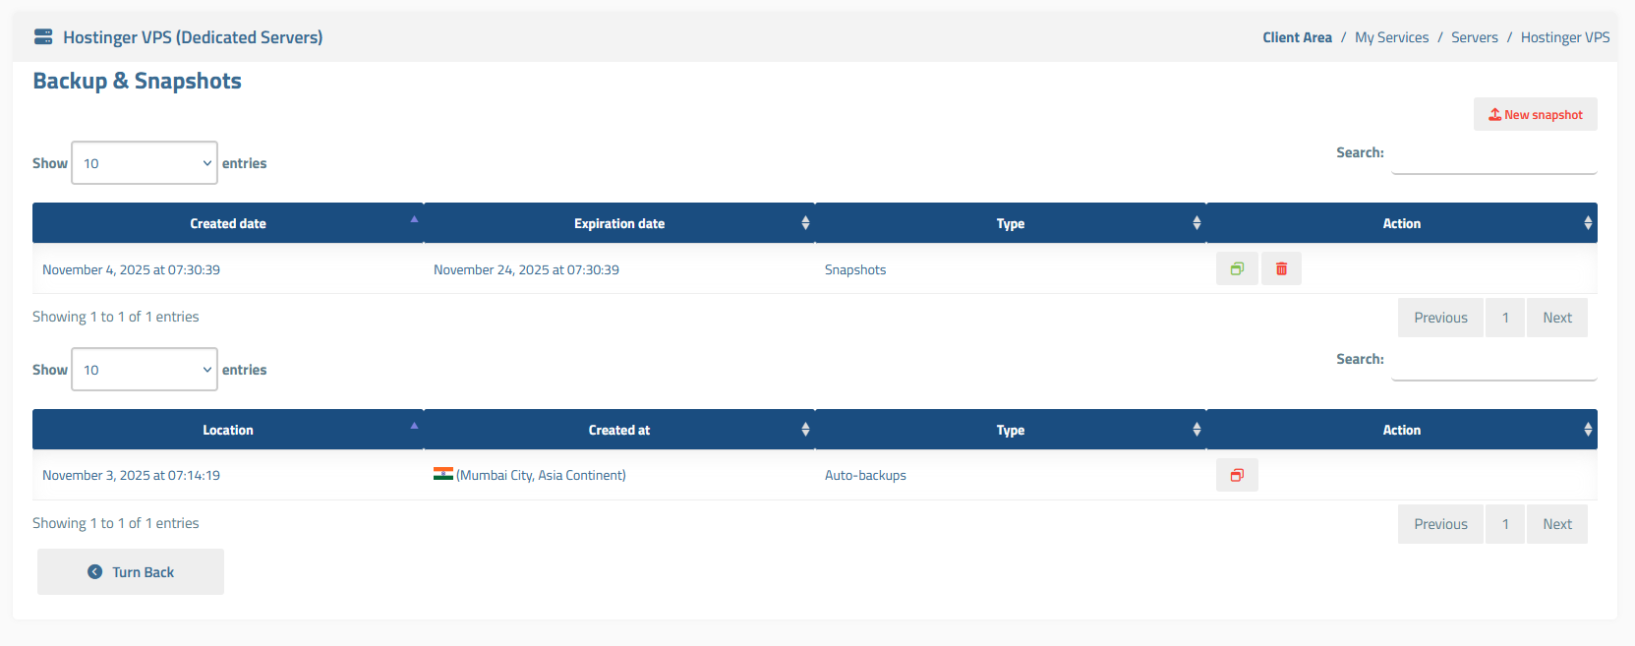Screen dimensions: 1635x646
Task: Create a New snapshot
Action: [1535, 114]
